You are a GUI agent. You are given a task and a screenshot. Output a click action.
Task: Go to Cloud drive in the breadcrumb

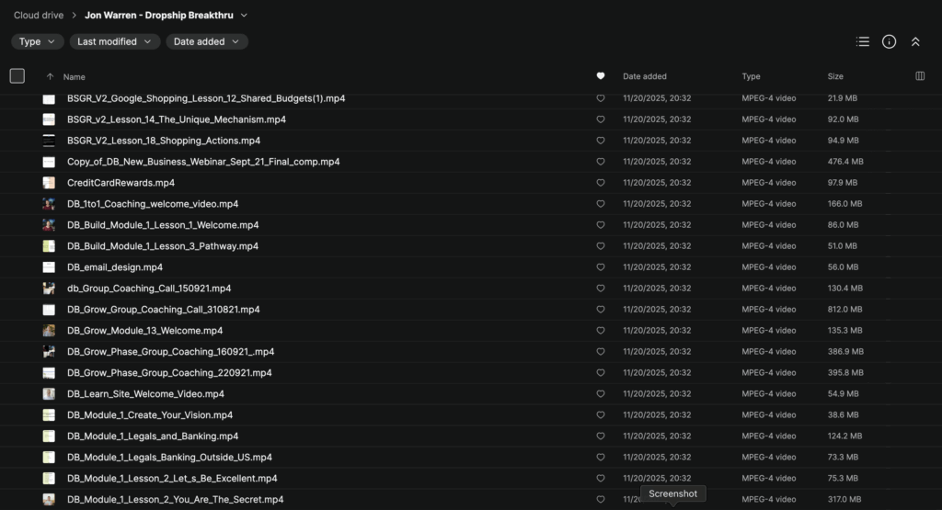[x=38, y=15]
